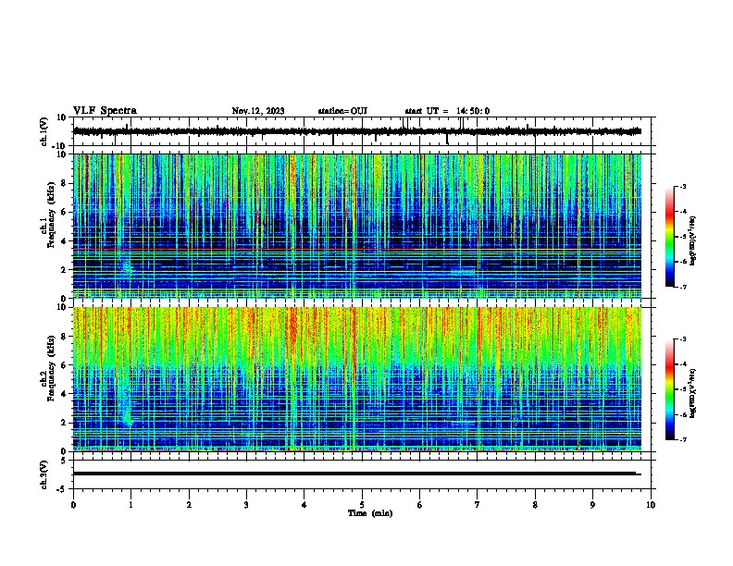
Task: Click the "-4" label on ch.2 color scale
Action: tap(682, 364)
